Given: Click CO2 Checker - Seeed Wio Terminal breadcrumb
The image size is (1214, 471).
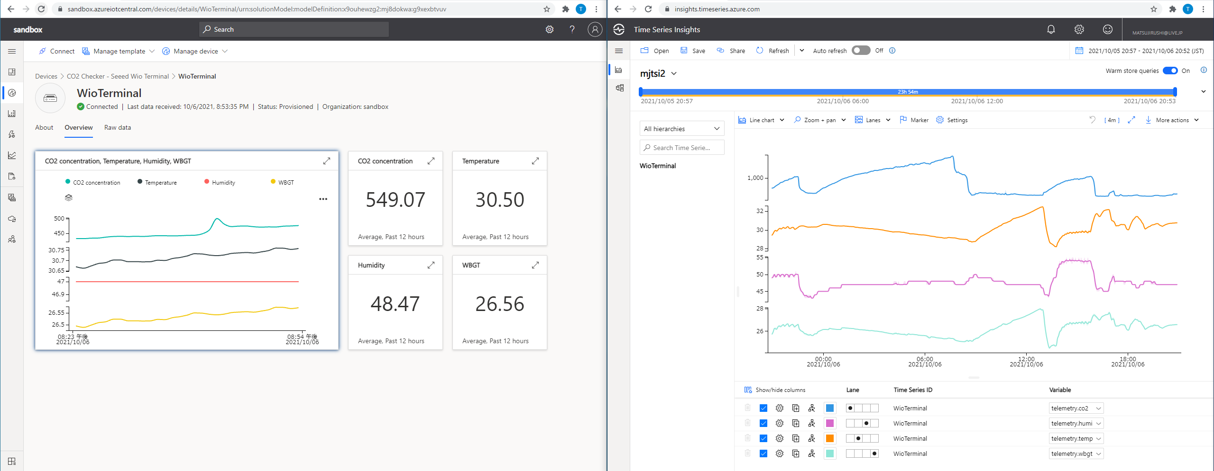Looking at the screenshot, I should coord(118,76).
